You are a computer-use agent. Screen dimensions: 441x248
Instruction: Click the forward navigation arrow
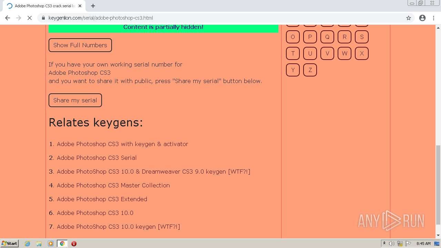[x=19, y=18]
